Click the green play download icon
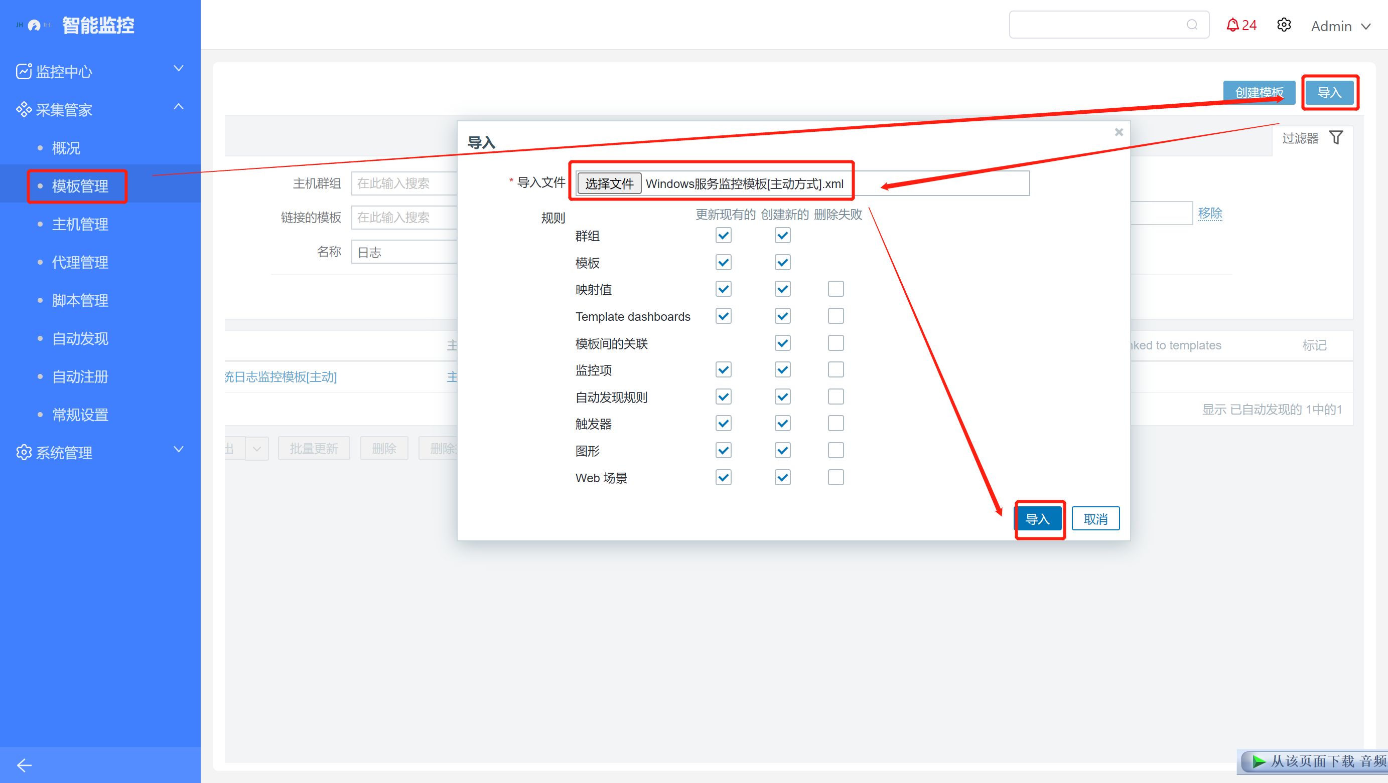Viewport: 1388px width, 783px height. coord(1259,761)
